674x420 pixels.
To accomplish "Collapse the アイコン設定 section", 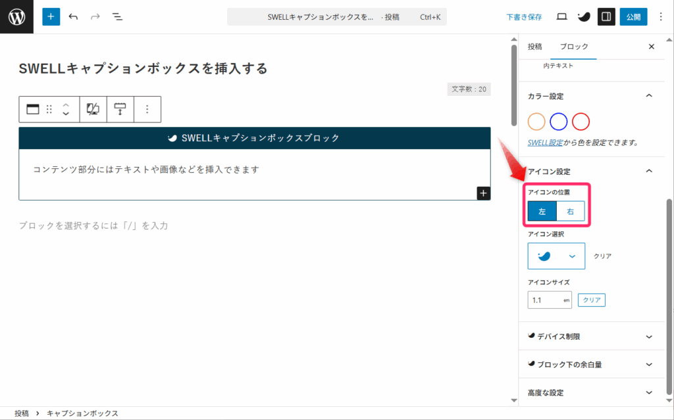I will click(x=649, y=171).
